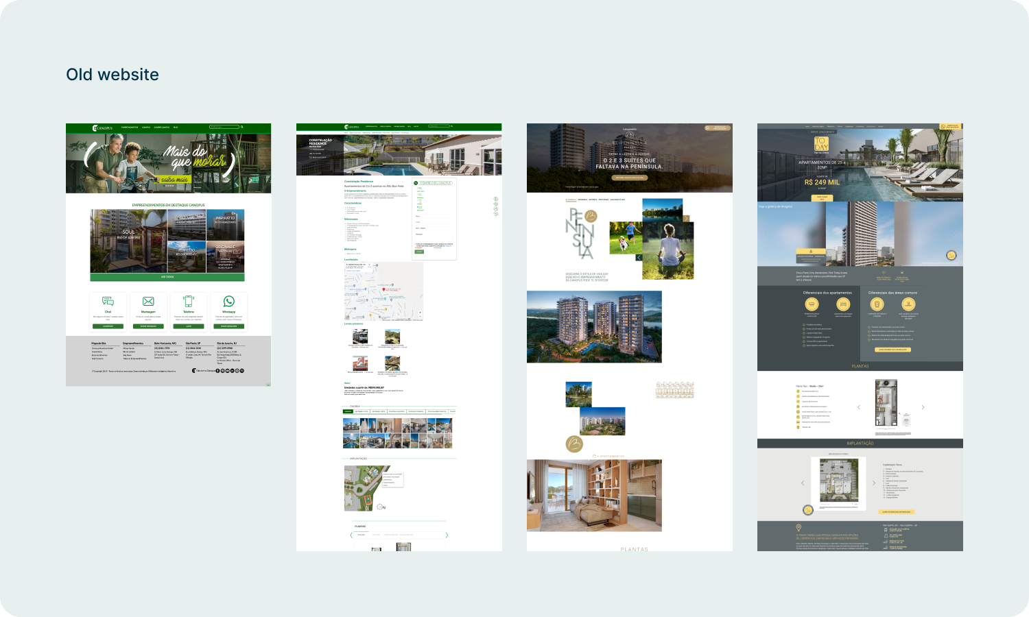
Task: Click the round yellow badge on the Today gallery
Action: point(951,255)
